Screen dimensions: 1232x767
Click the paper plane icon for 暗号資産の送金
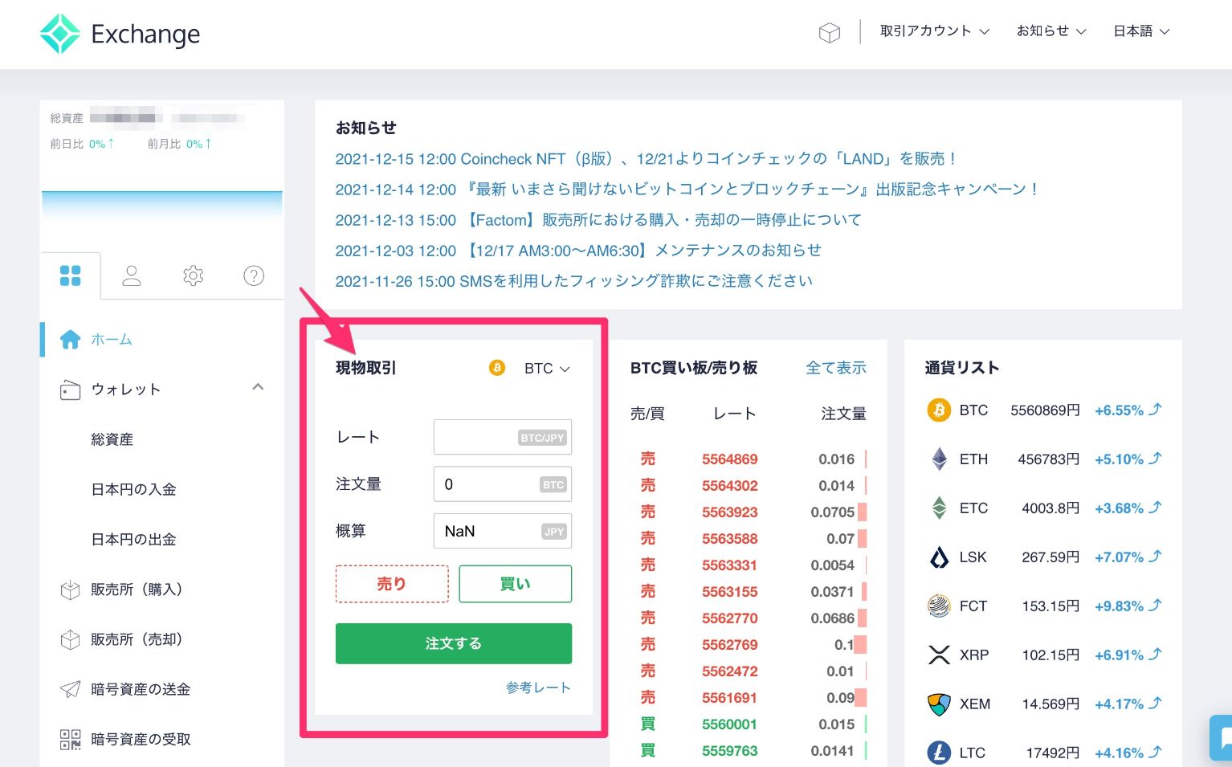pos(71,689)
